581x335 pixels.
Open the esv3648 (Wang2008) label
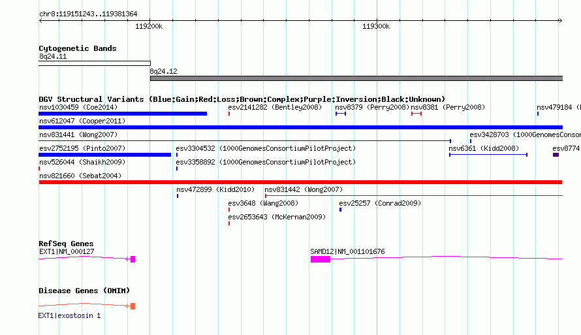pos(263,203)
